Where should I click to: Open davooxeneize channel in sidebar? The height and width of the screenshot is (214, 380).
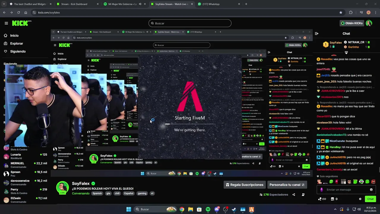(25, 182)
